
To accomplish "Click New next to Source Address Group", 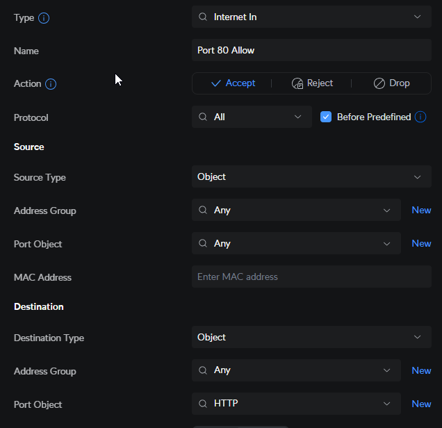I will [x=421, y=211].
